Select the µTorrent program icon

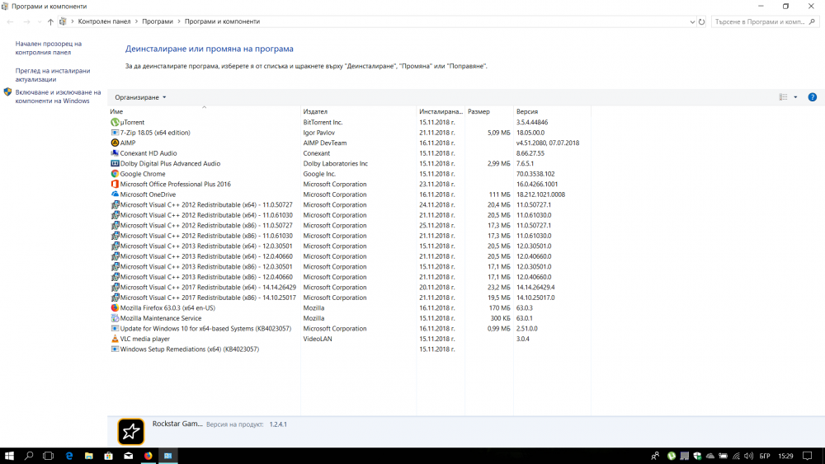tap(115, 122)
